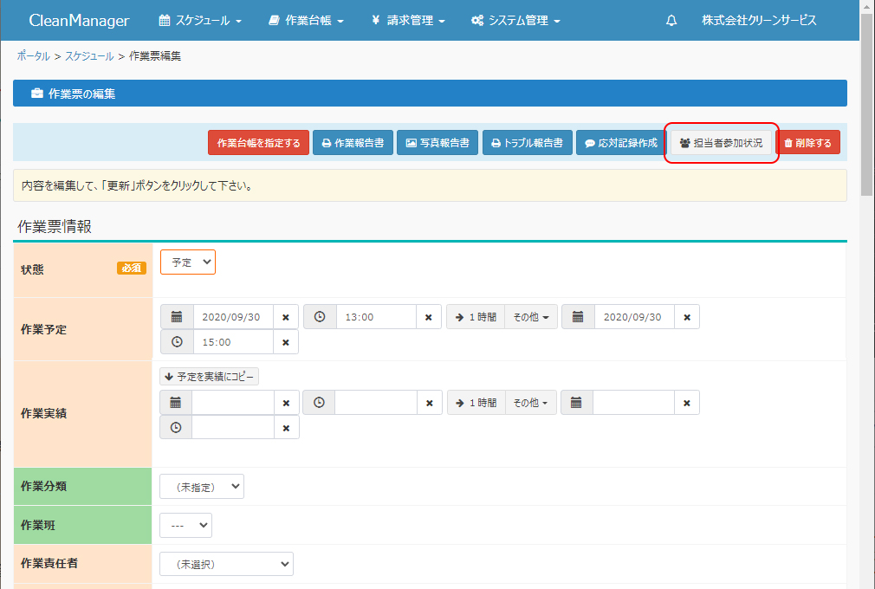The width and height of the screenshot is (875, 589).
Task: Click the actual start time input field
Action: point(374,403)
